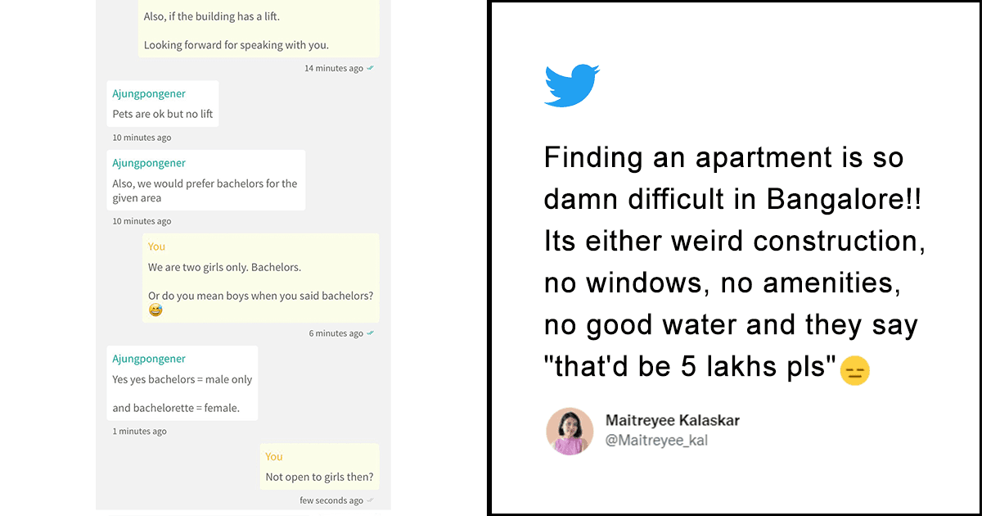
Task: Click the Twitter bird logo
Action: (x=571, y=85)
